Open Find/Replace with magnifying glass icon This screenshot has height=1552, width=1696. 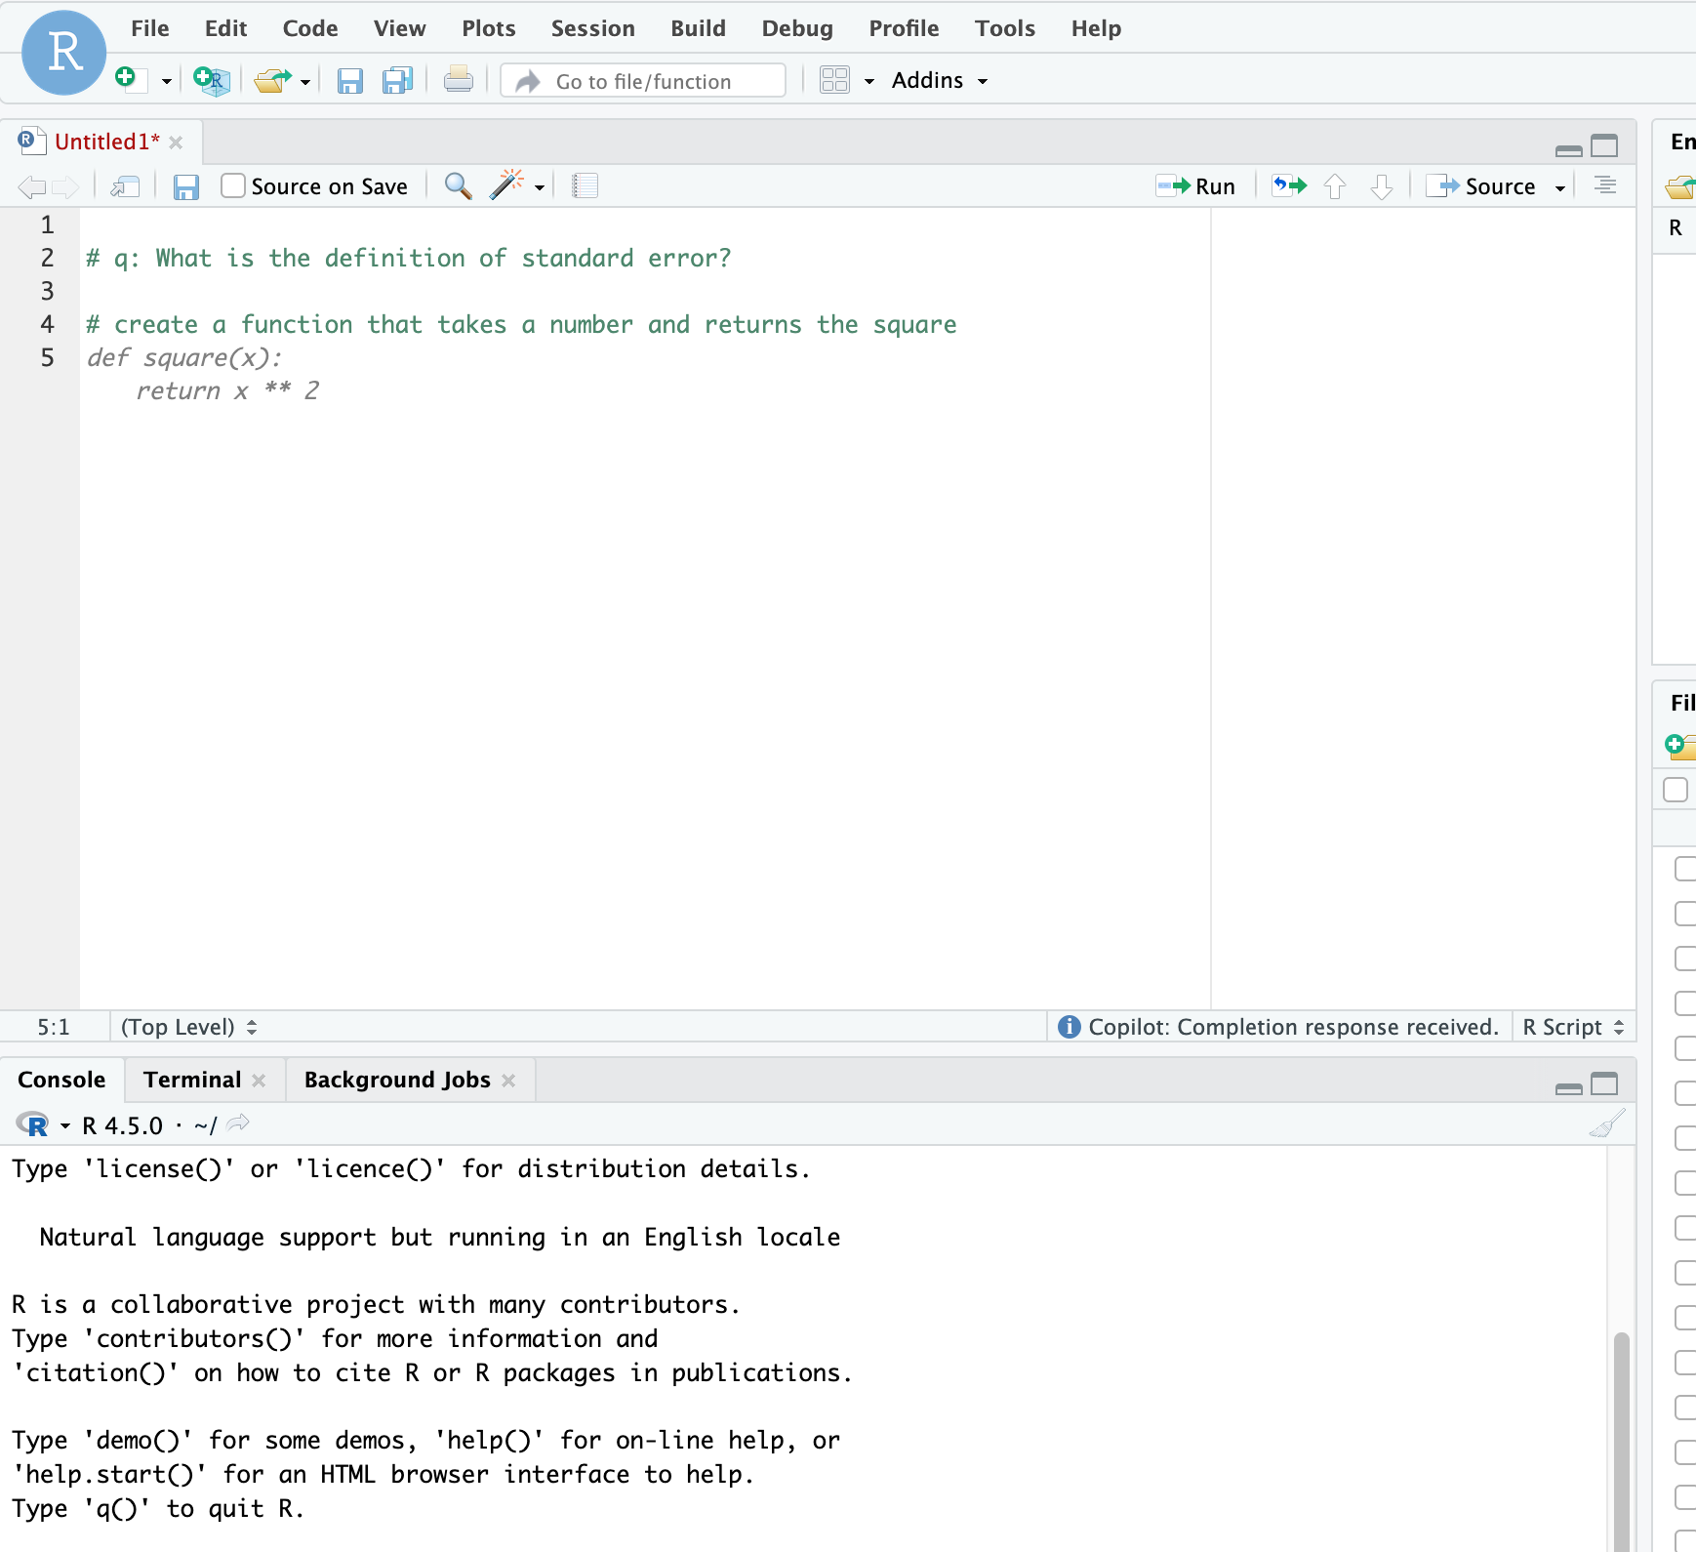tap(458, 185)
